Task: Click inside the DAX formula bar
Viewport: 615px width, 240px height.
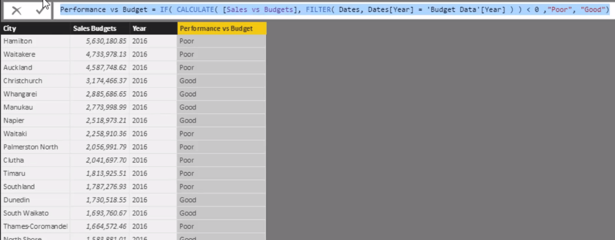Action: pos(334,9)
